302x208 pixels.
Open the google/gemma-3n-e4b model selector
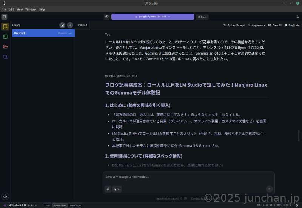[153, 17]
